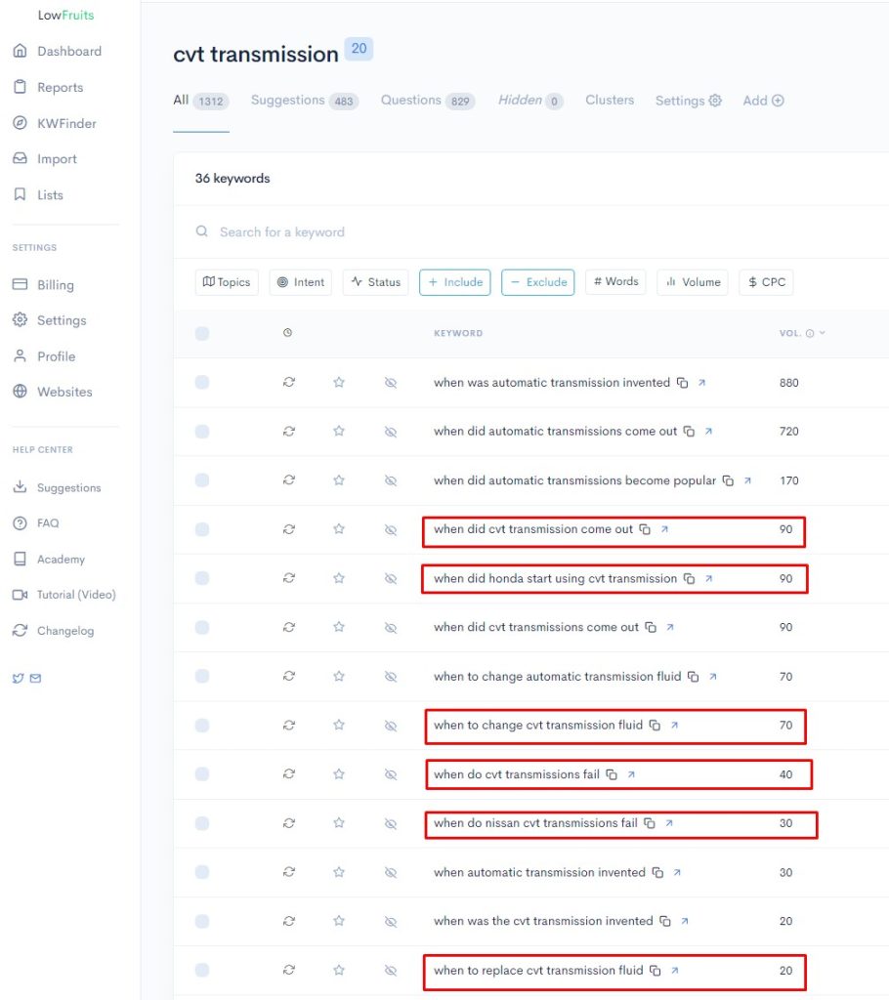Click the 20 badge beside cvt transmission
The width and height of the screenshot is (889, 1000).
point(359,49)
